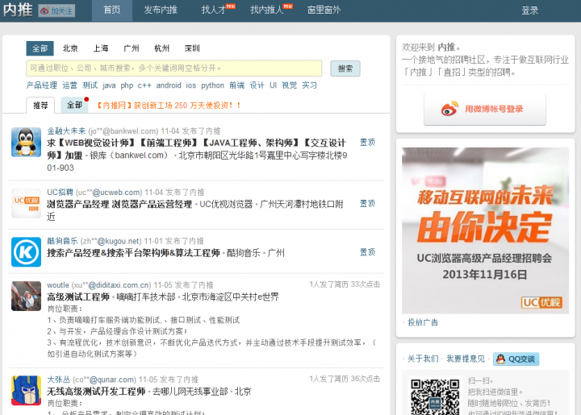Viewport: 581px width, 415px height.
Task: Click the python keyword link
Action: point(213,85)
